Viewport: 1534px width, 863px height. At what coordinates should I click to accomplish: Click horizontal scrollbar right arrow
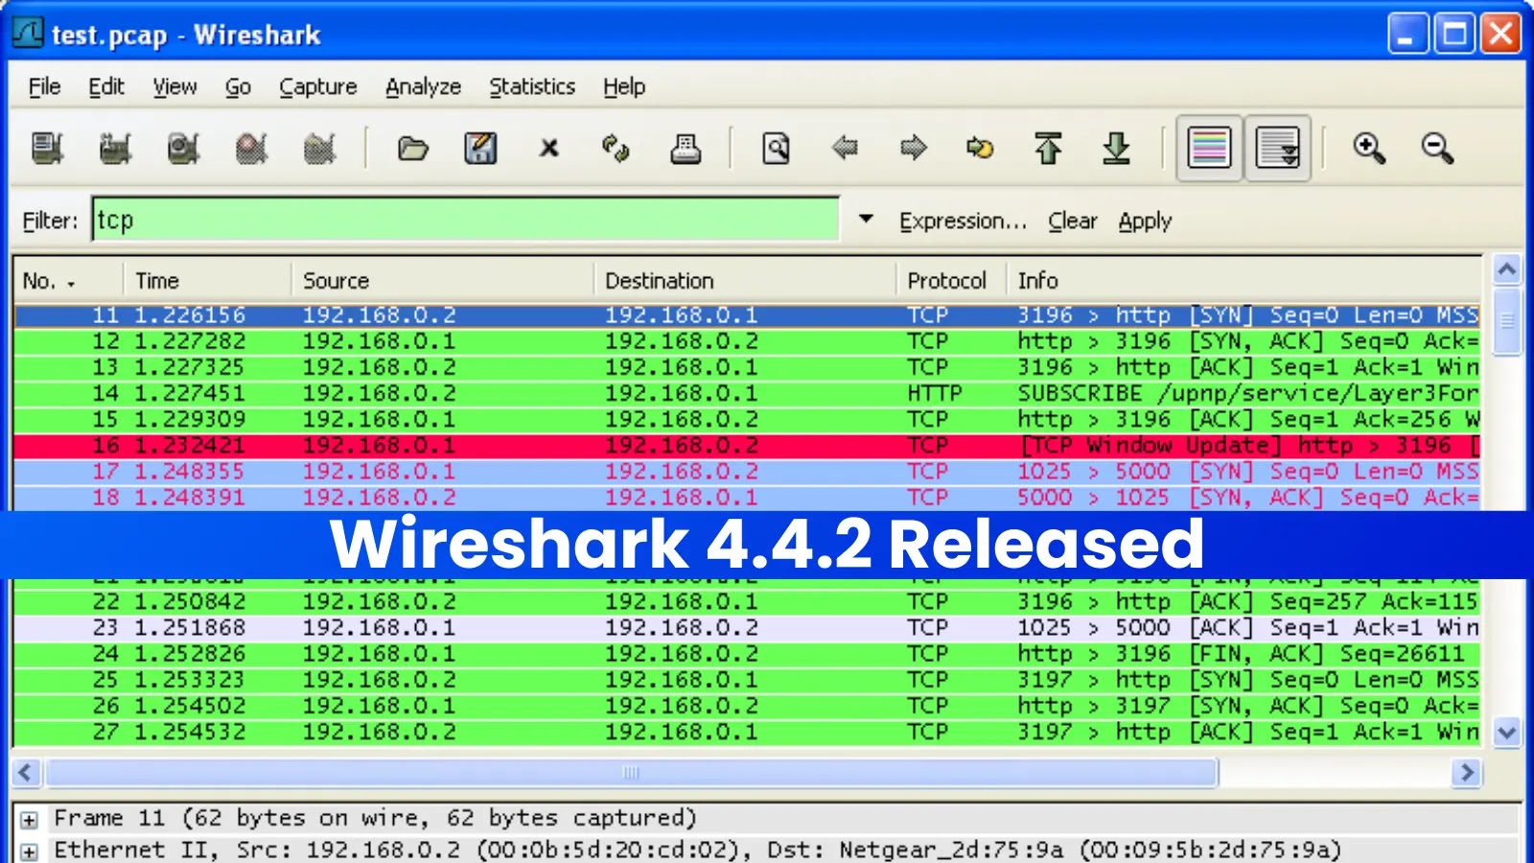tap(1466, 772)
